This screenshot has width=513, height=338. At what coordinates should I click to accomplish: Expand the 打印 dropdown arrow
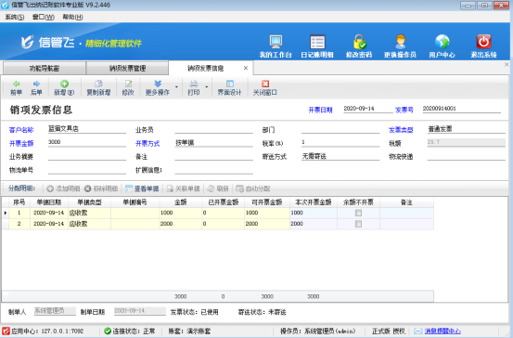pyautogui.click(x=207, y=87)
